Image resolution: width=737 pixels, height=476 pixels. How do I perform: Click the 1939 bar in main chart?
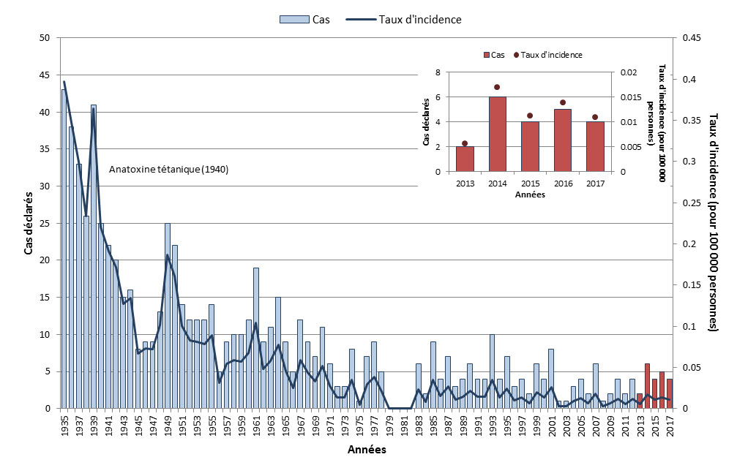click(94, 256)
